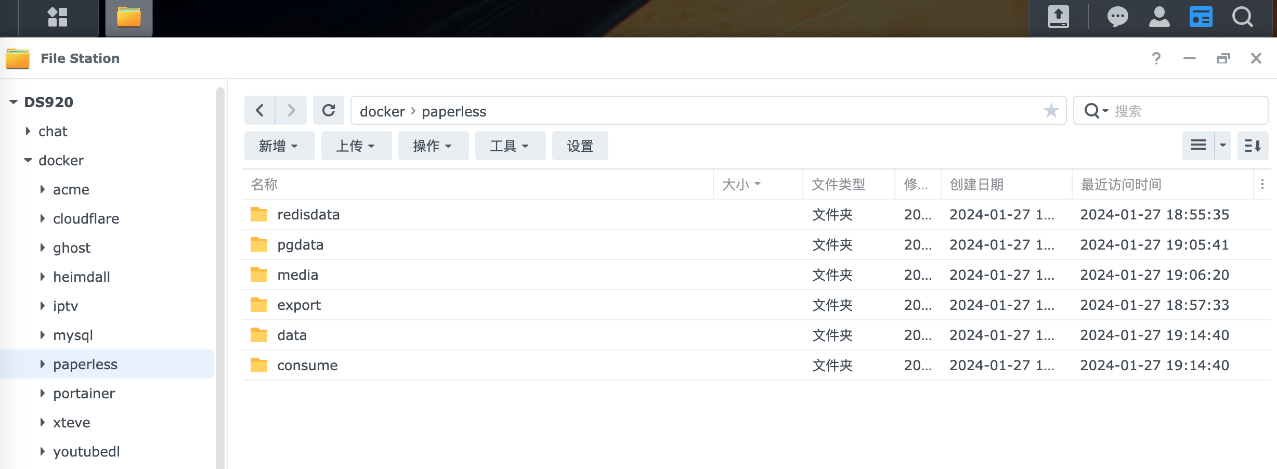Click the File Station title logo icon
1277x469 pixels.
(x=18, y=58)
